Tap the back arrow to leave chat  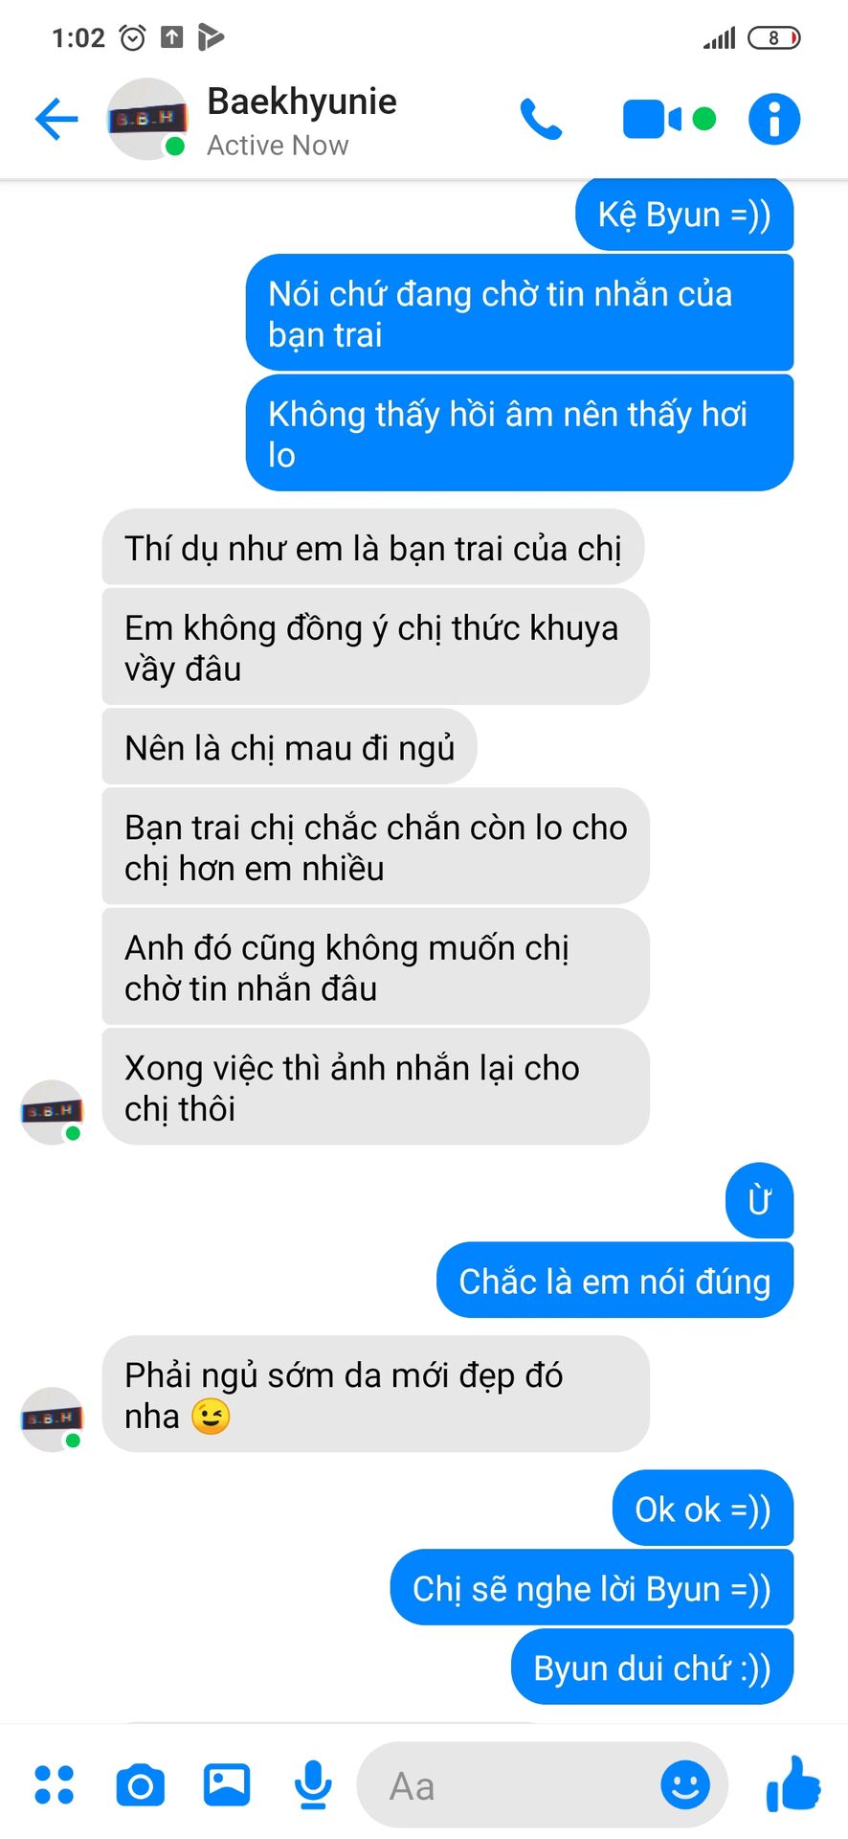(56, 120)
